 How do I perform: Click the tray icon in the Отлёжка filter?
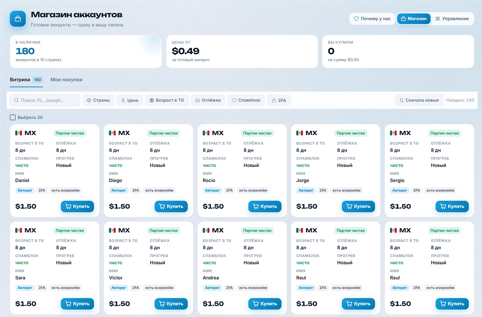point(197,100)
